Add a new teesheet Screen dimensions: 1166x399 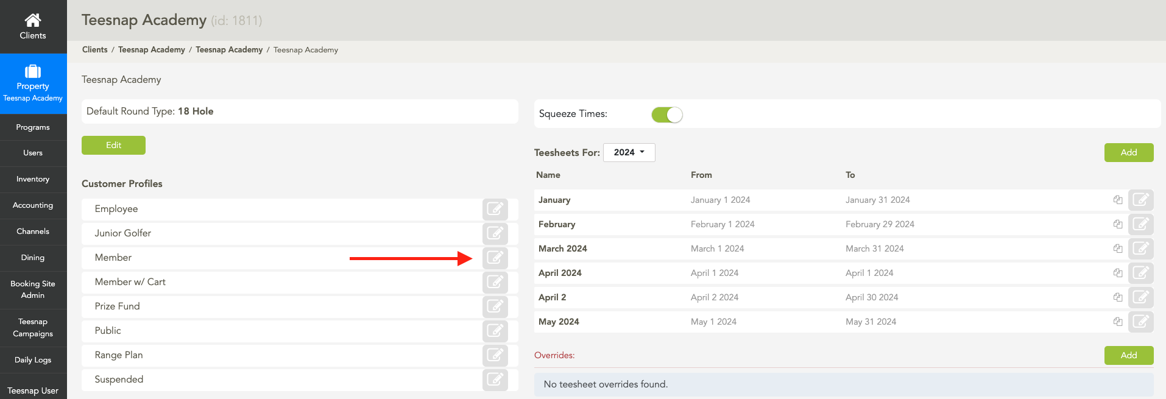[x=1129, y=152]
